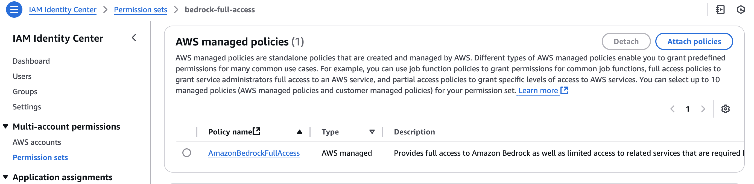Collapse the IAM Identity Center sidebar

[134, 38]
